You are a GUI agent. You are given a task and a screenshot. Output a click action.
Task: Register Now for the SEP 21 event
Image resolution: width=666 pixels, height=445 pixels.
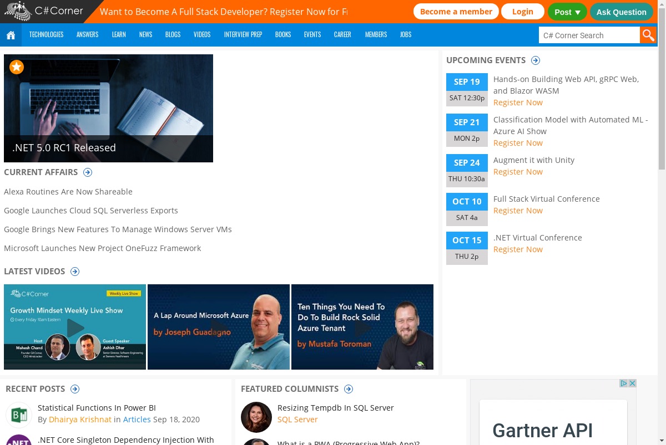518,143
